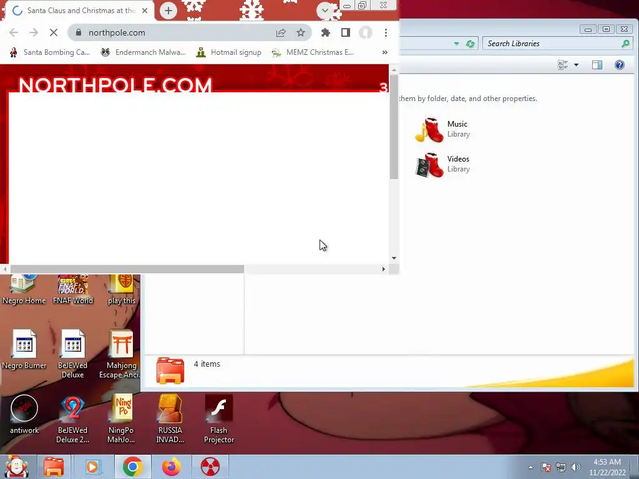Switch to Chrome in the taskbar
Viewport: 639px width, 479px height.
pyautogui.click(x=132, y=467)
